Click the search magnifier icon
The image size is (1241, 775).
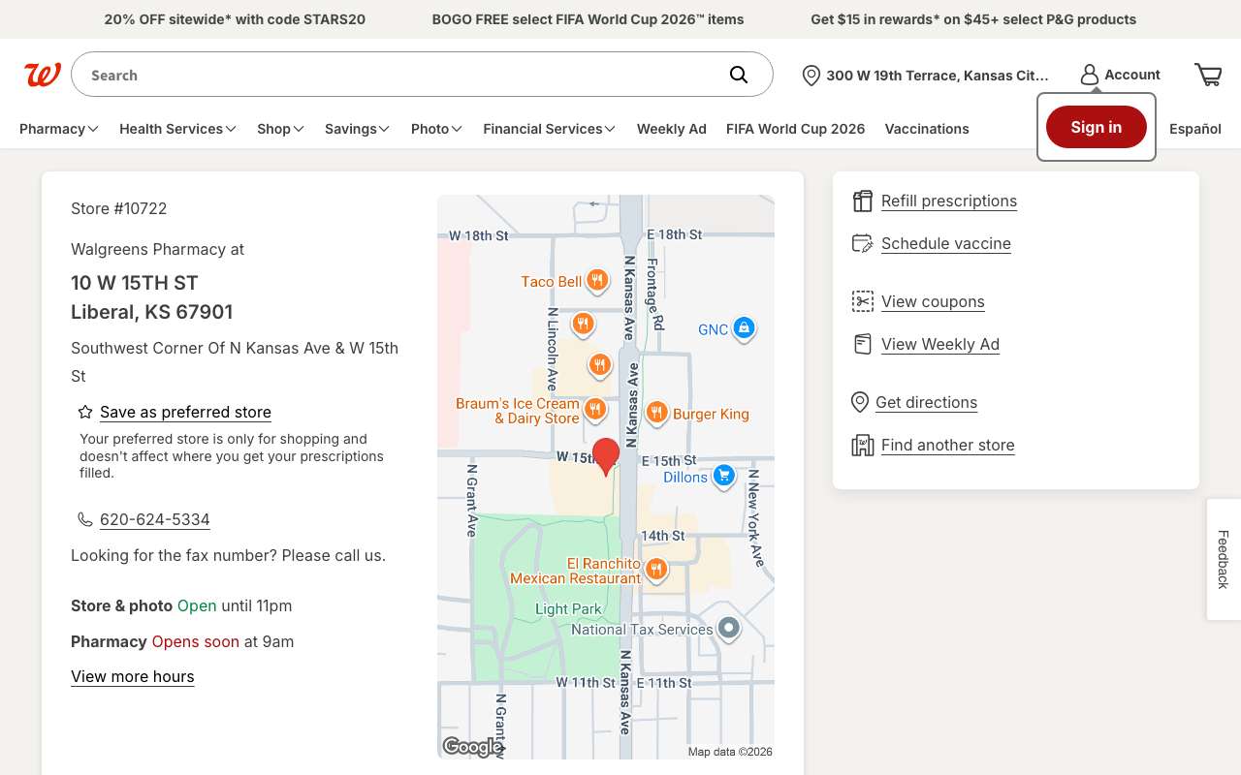click(x=739, y=75)
